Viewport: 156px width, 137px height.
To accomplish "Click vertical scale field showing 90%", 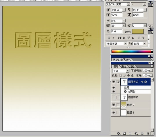I will (x=117, y=15).
